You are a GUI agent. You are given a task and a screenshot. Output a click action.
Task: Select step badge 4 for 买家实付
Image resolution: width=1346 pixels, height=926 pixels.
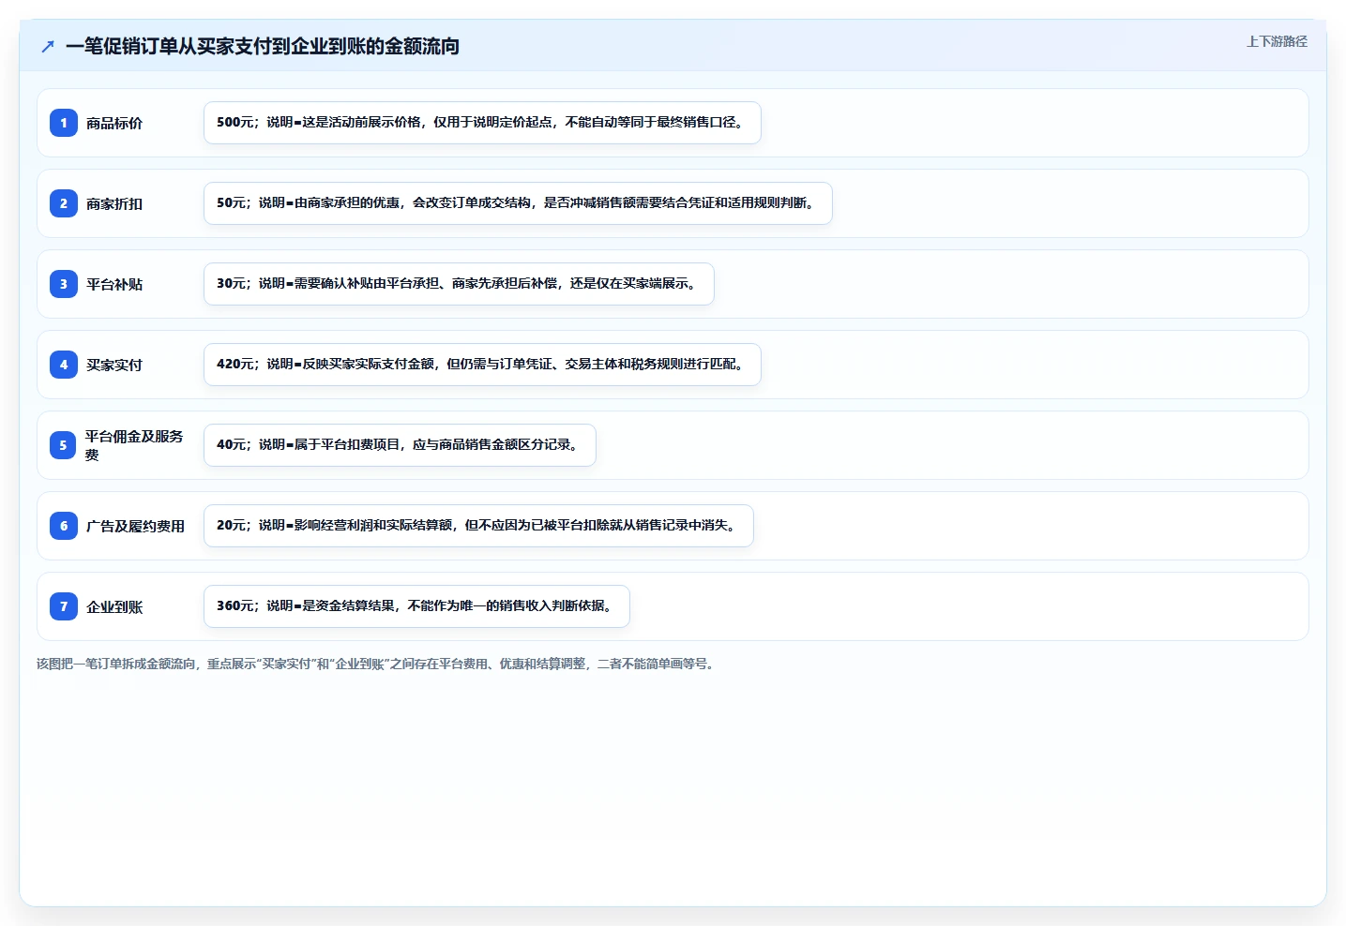point(64,365)
